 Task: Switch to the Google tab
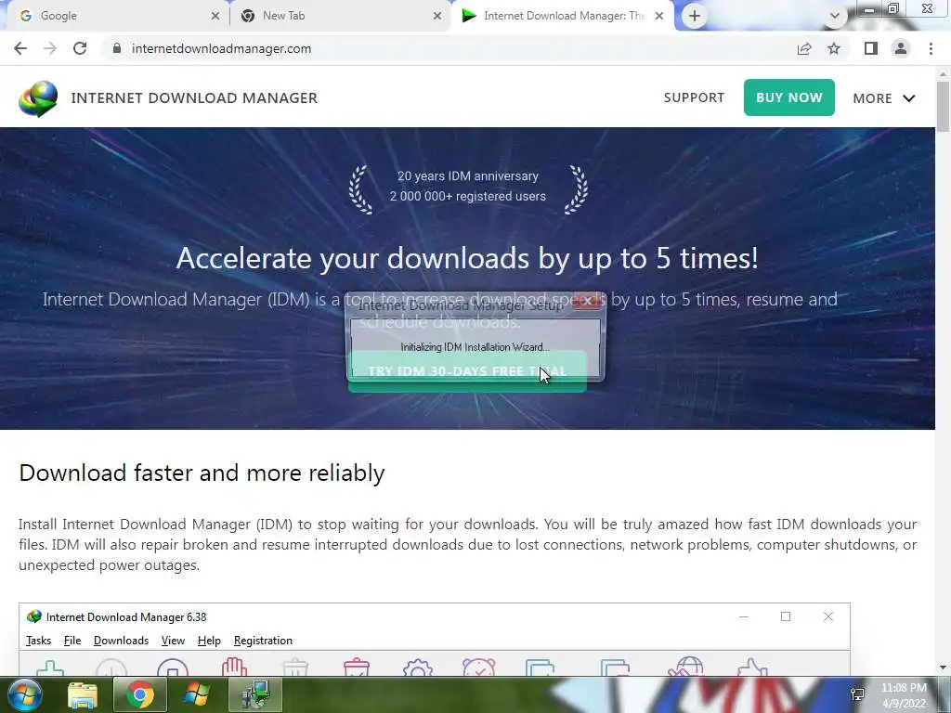115,16
